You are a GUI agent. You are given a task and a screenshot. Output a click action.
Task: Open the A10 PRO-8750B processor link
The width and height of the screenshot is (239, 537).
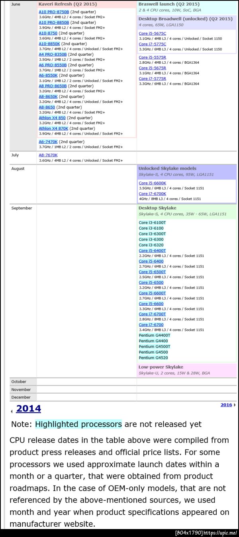pyautogui.click(x=54, y=12)
